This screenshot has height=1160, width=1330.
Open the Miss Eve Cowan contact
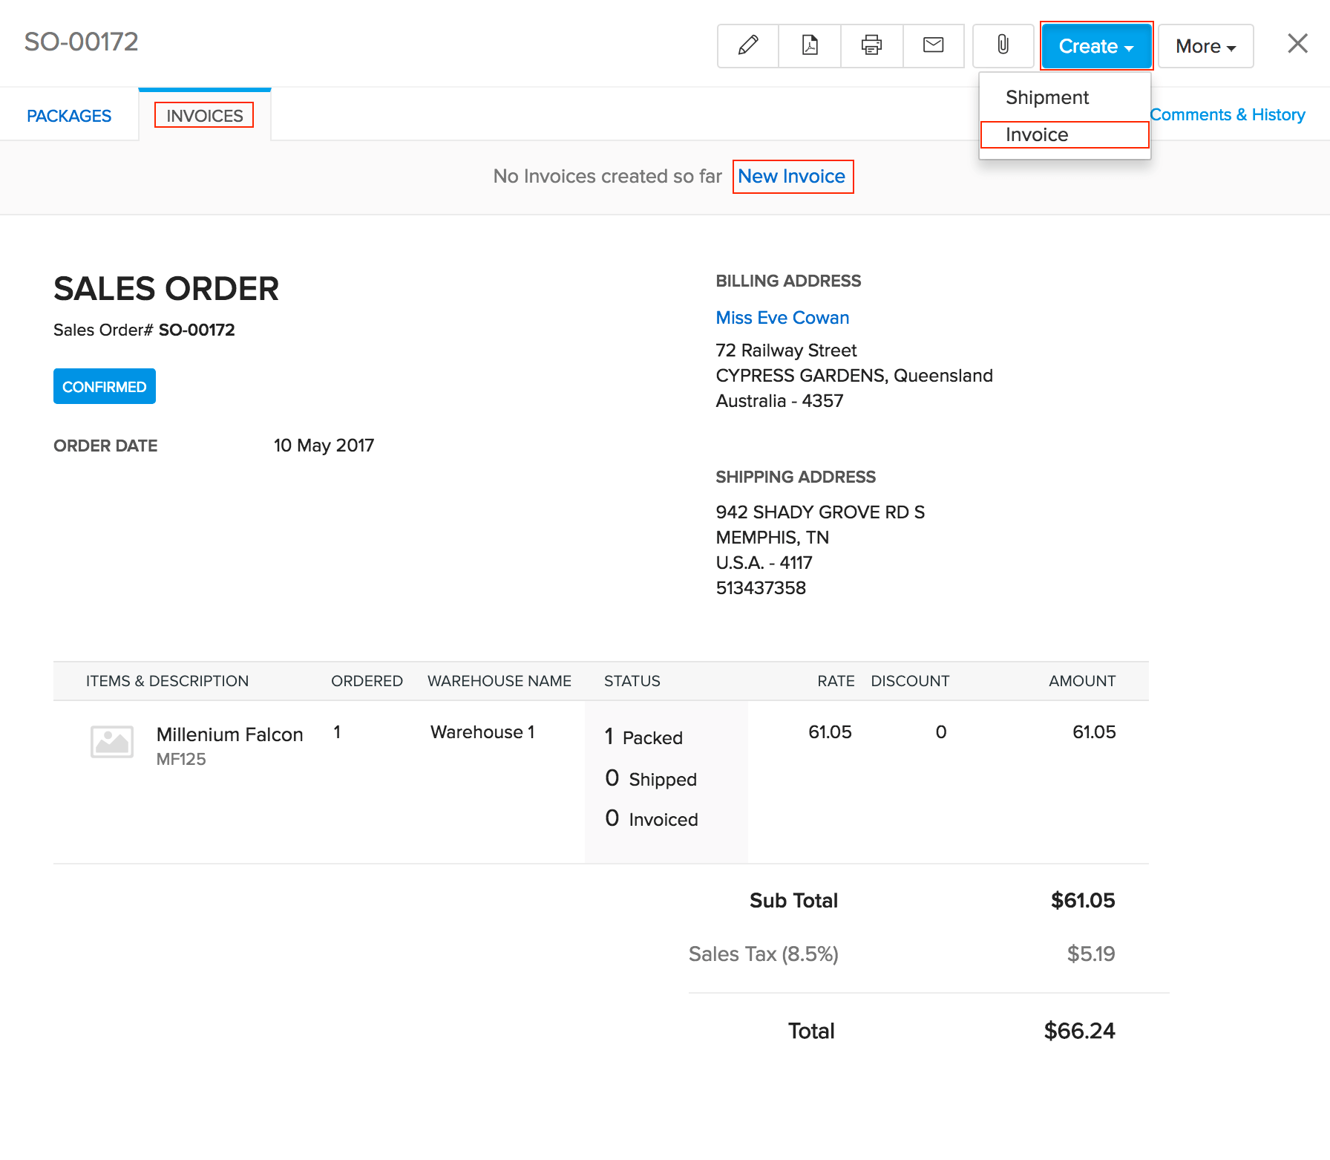(x=782, y=317)
